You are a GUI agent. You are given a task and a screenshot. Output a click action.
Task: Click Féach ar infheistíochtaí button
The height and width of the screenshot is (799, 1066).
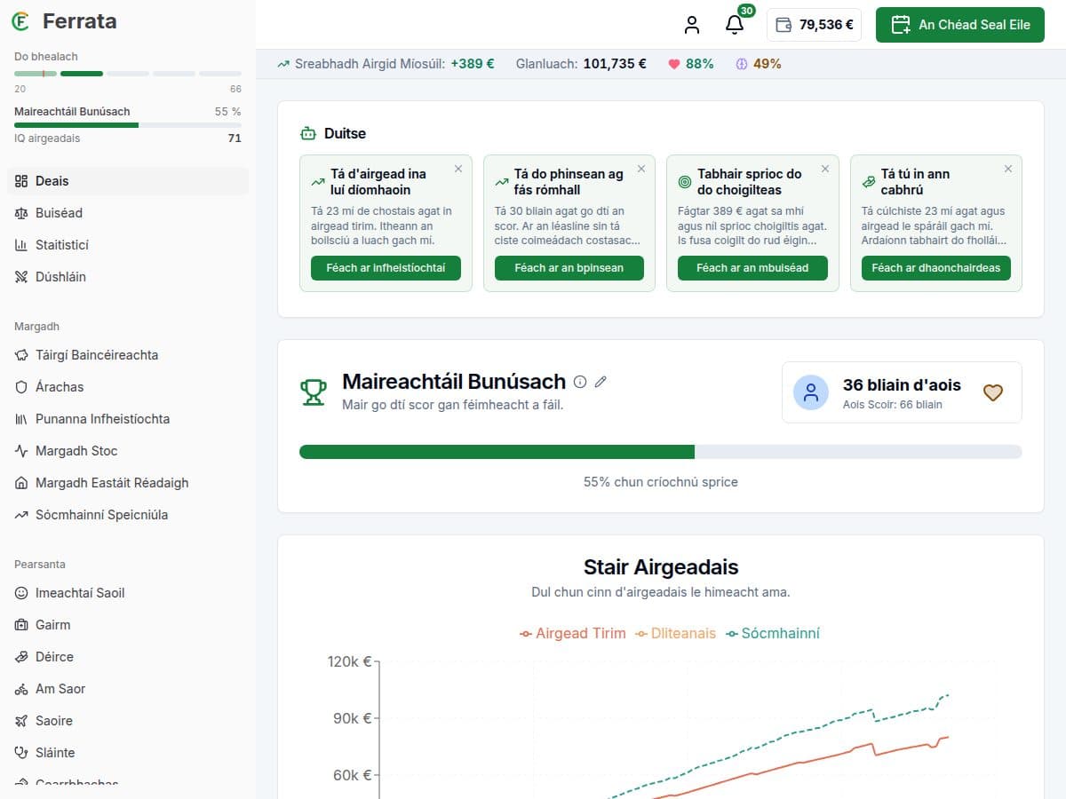[386, 268]
